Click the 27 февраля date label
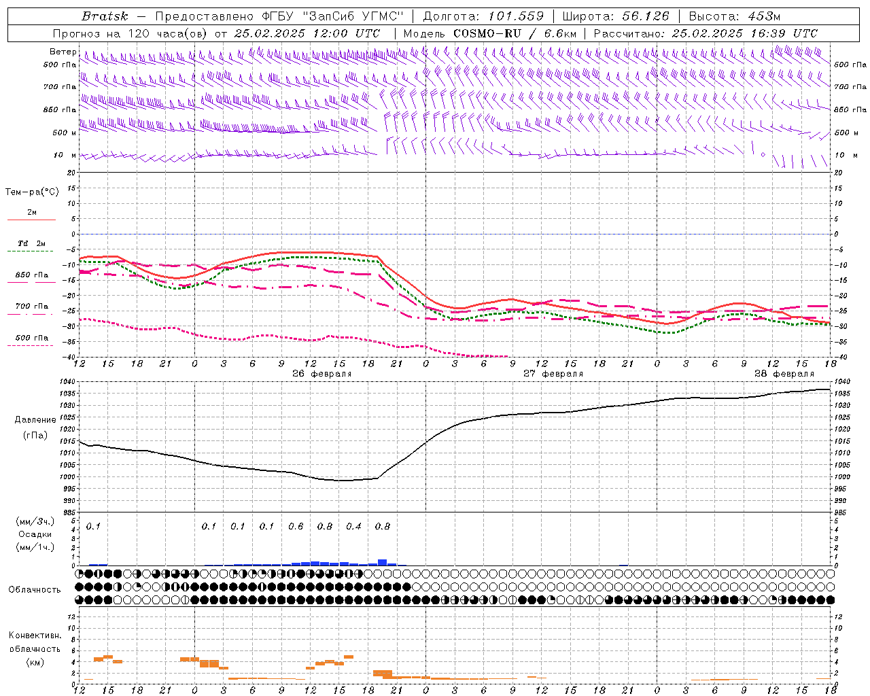The image size is (870, 696). tap(553, 374)
